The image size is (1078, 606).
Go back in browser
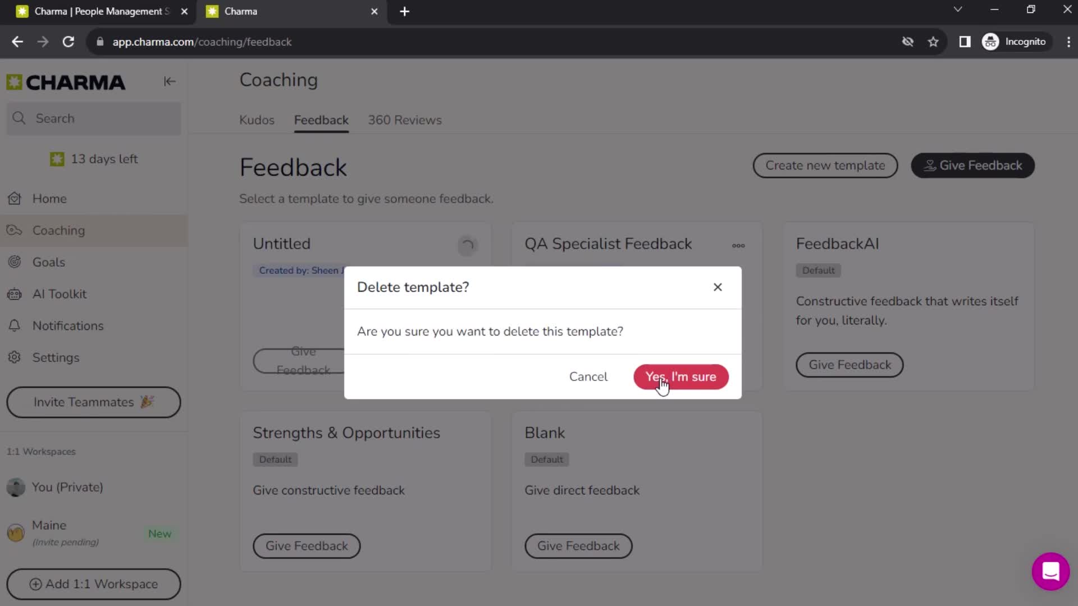pyautogui.click(x=17, y=42)
